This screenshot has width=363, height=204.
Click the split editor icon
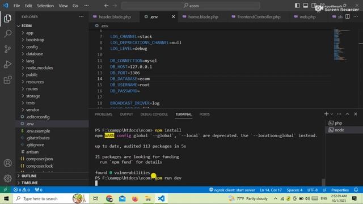tap(348, 16)
